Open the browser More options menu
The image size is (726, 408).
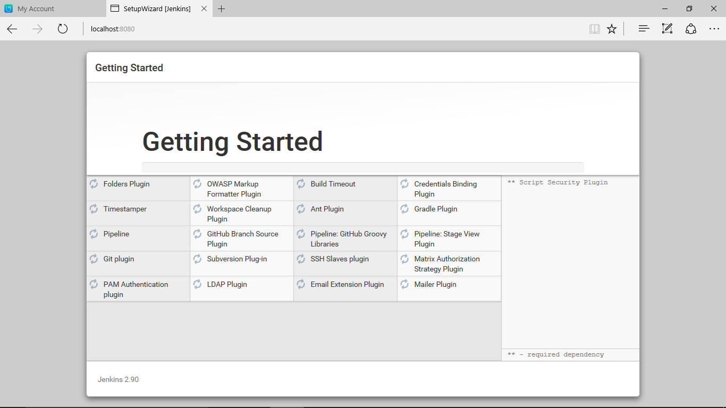click(x=714, y=29)
